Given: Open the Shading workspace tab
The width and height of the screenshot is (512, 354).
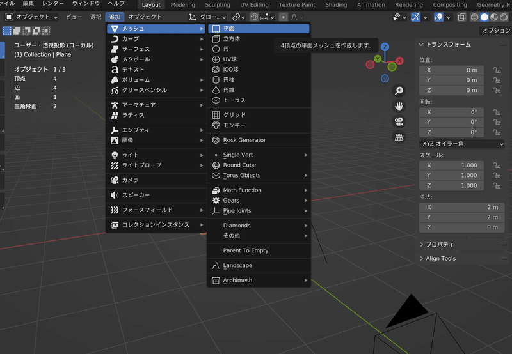Looking at the screenshot, I should (336, 5).
